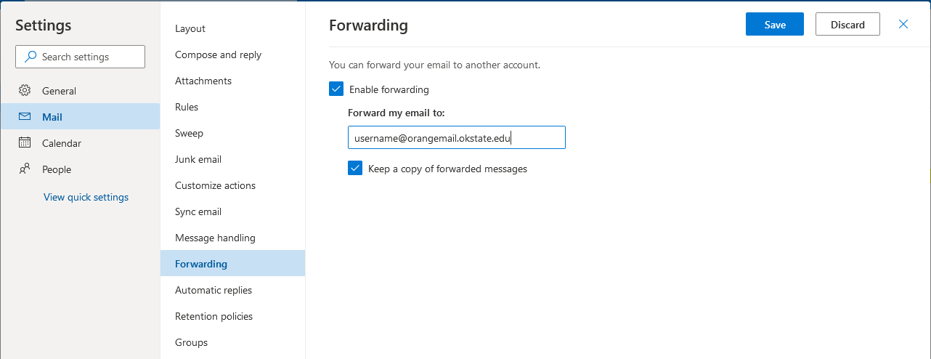Screen dimensions: 931x359
Task: Open View quick settings link
Action: [x=86, y=197]
